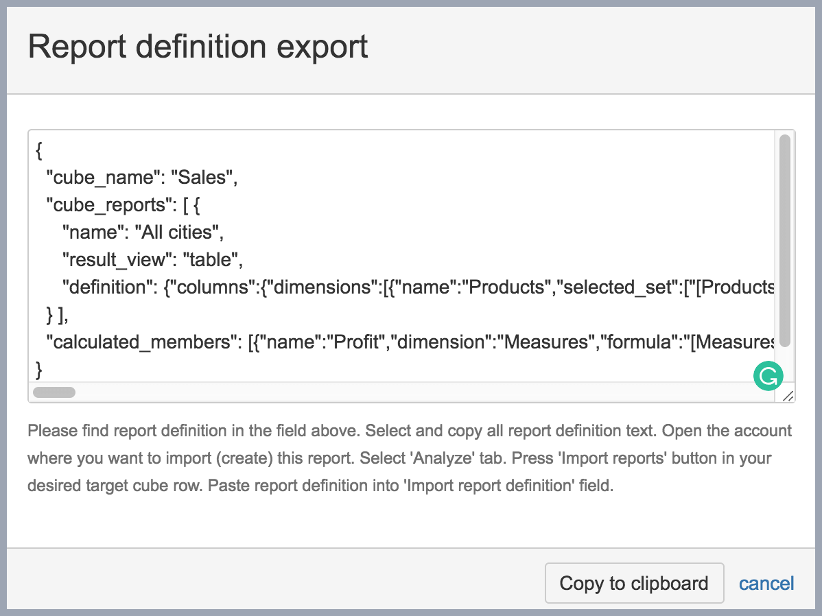822x616 pixels.
Task: Click the opening brace on first line
Action: pos(38,150)
